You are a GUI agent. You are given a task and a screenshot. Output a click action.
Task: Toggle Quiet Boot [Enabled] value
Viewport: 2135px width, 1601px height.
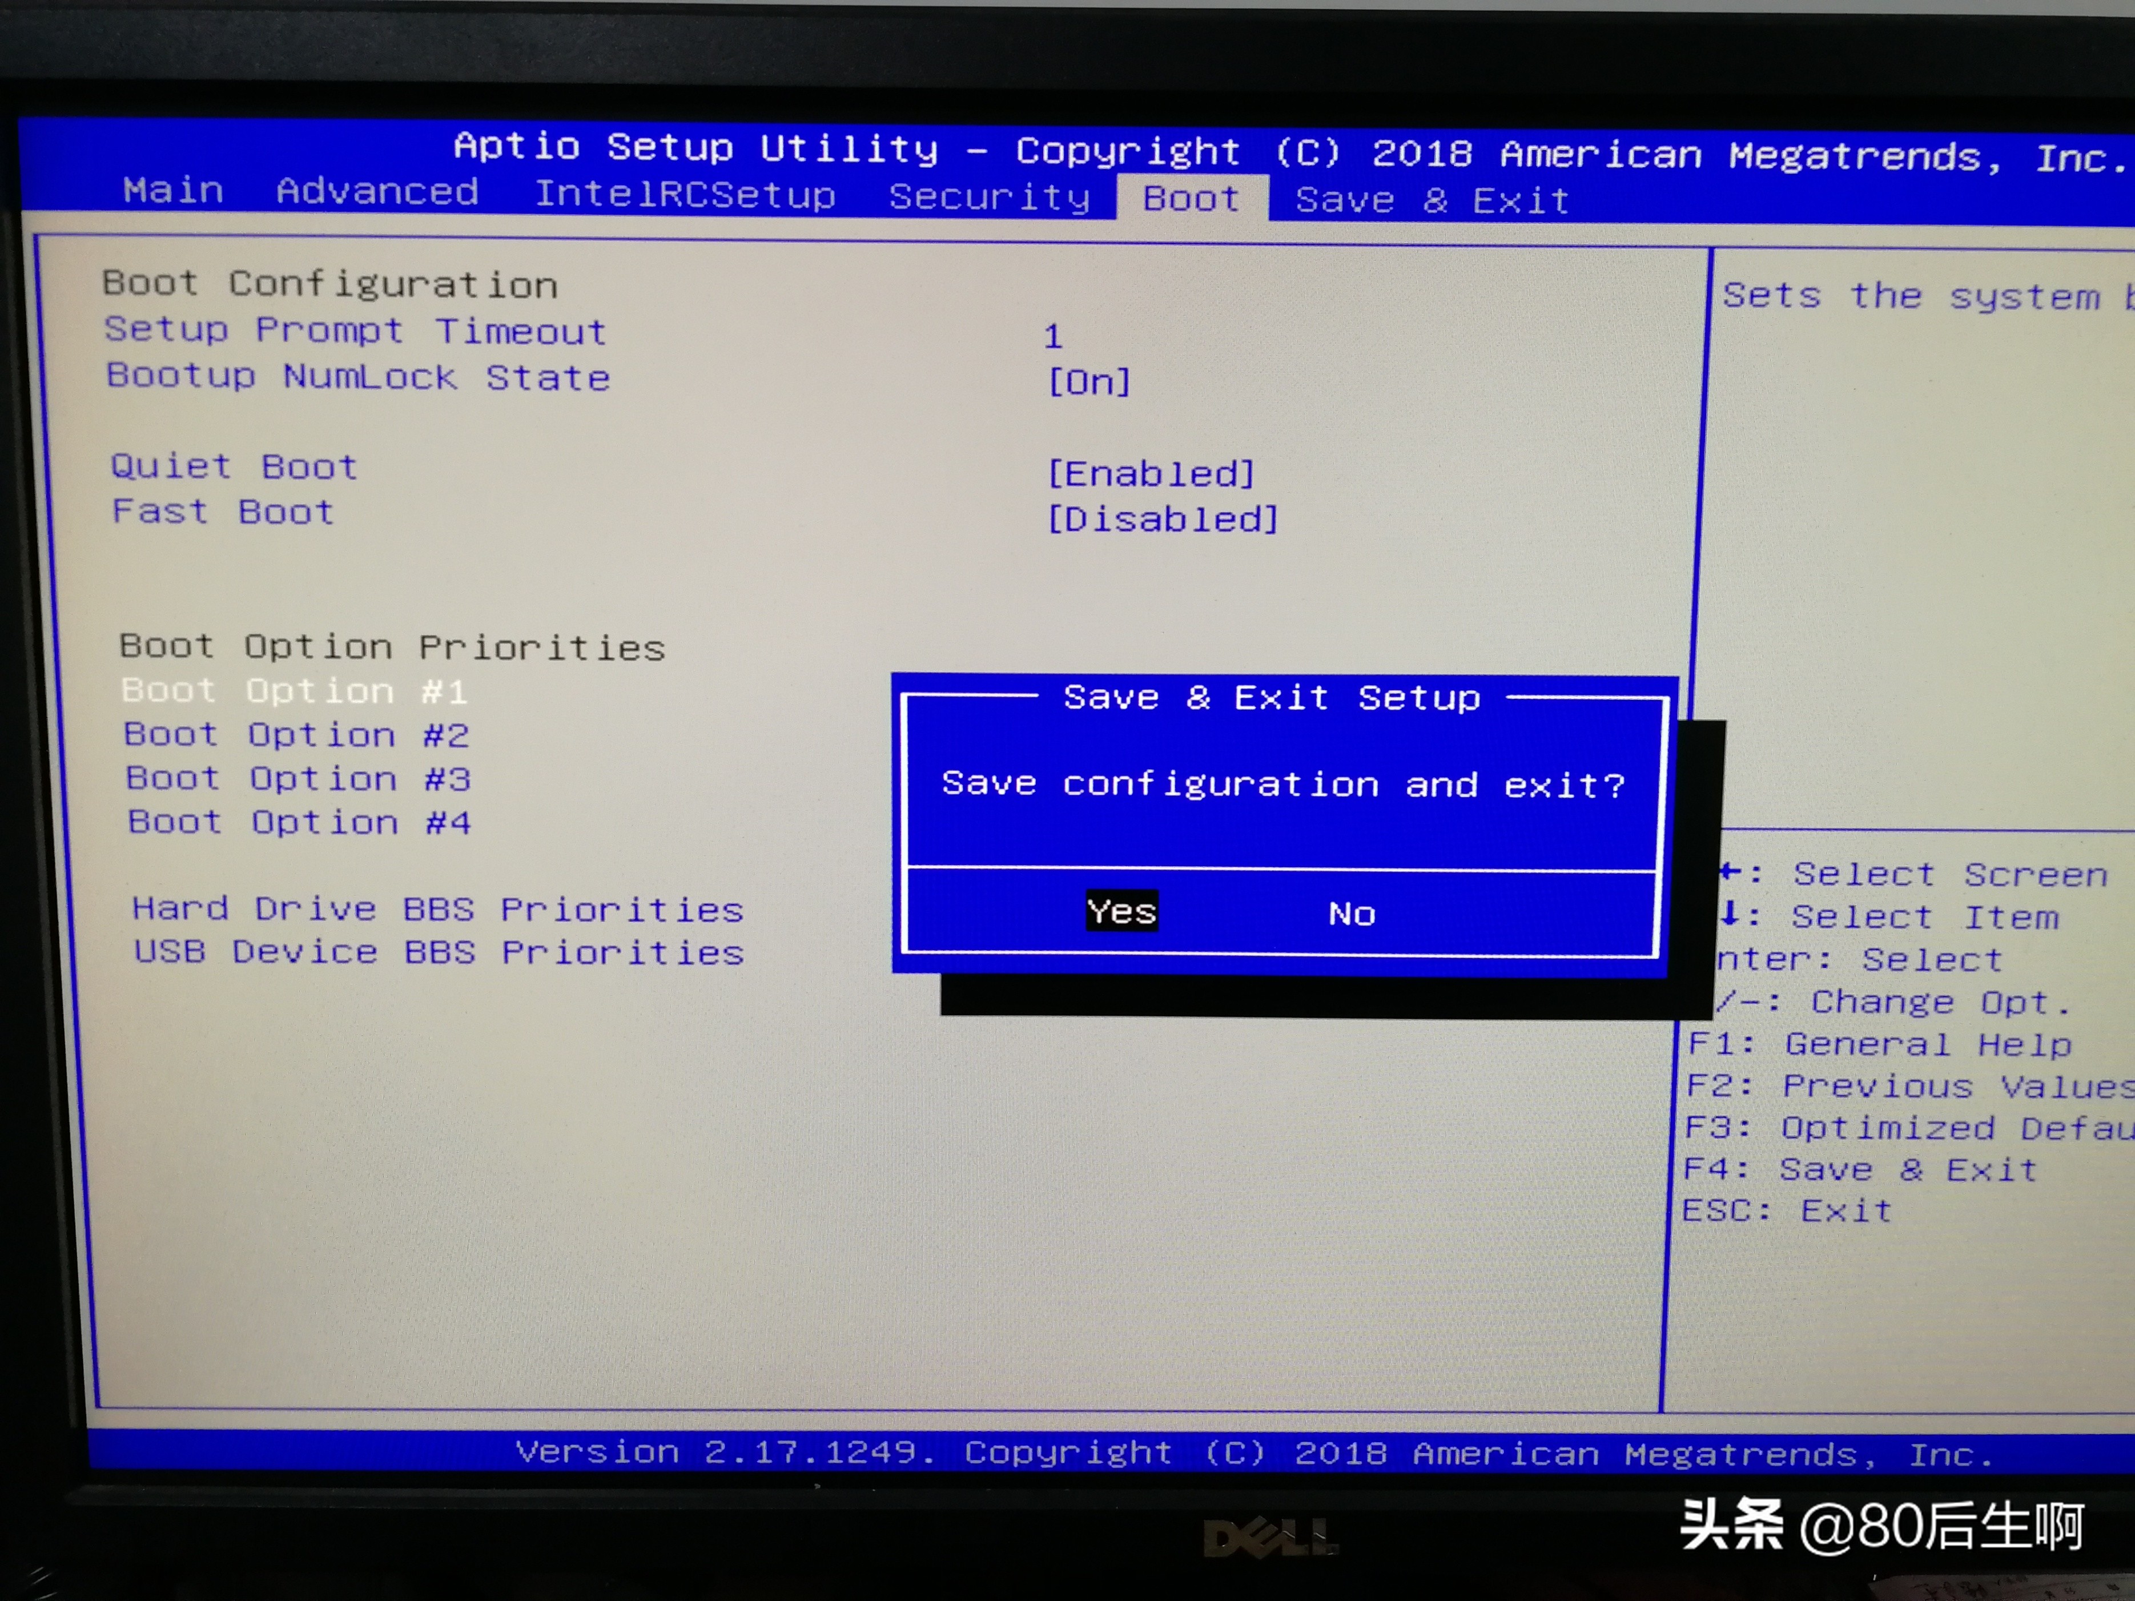pos(1151,474)
